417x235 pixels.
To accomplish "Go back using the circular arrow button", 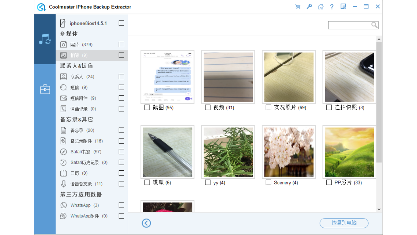I will click(x=146, y=223).
